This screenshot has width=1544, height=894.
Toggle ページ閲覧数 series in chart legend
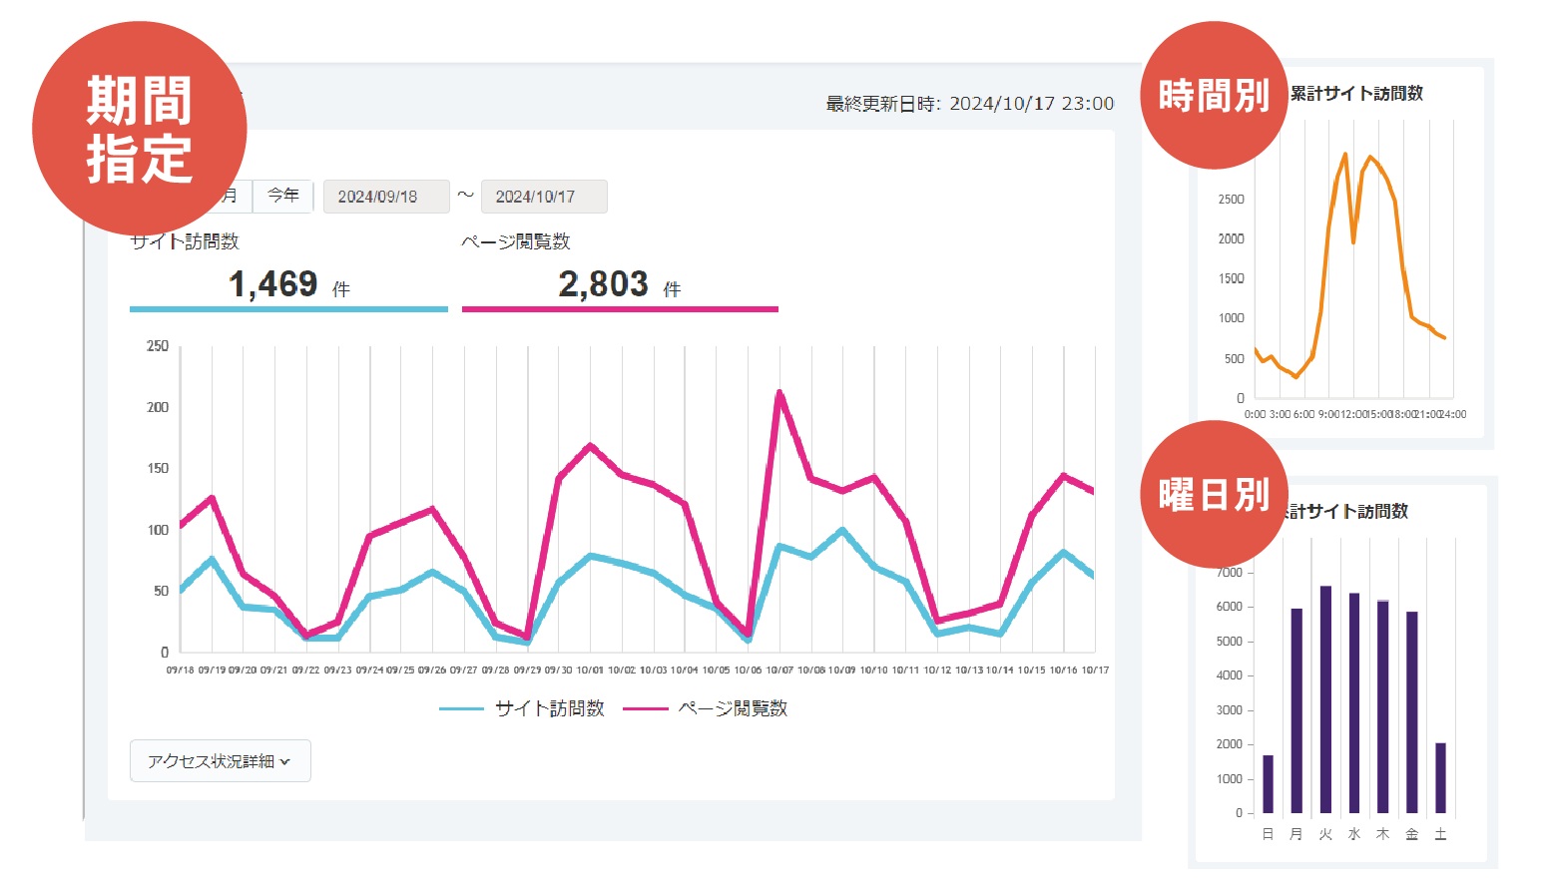[x=733, y=708]
